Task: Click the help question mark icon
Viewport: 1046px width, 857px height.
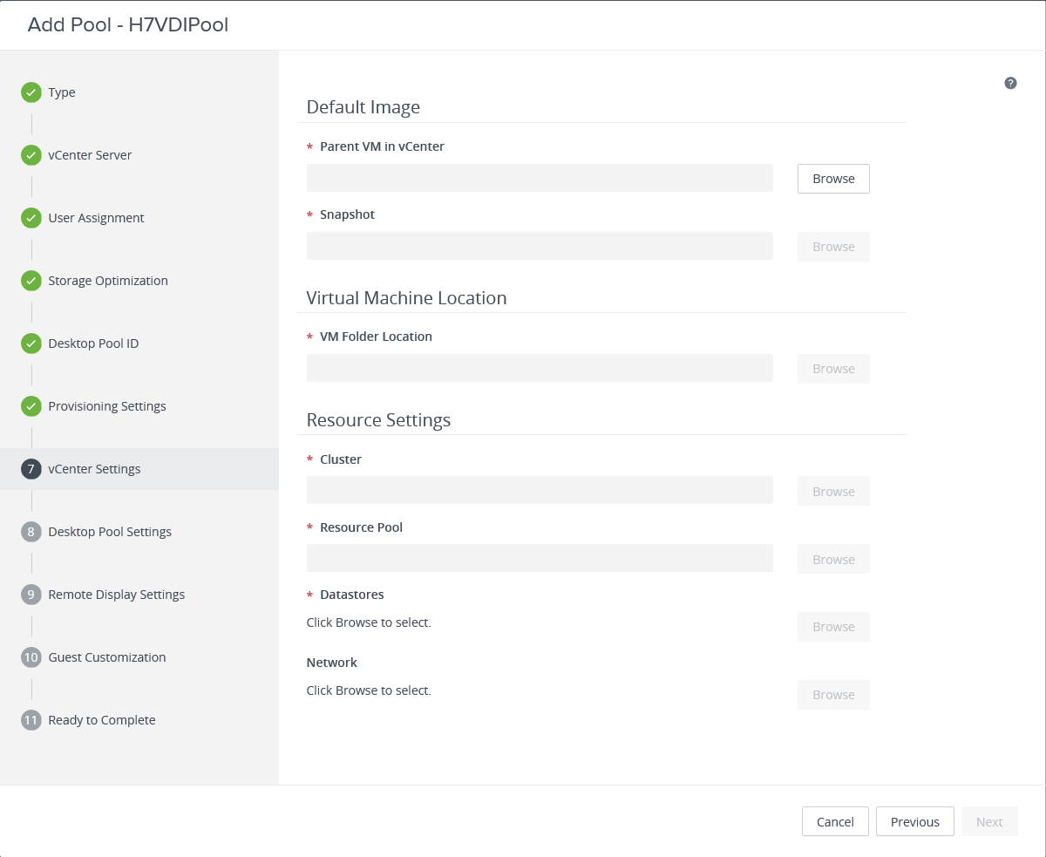Action: click(1010, 83)
